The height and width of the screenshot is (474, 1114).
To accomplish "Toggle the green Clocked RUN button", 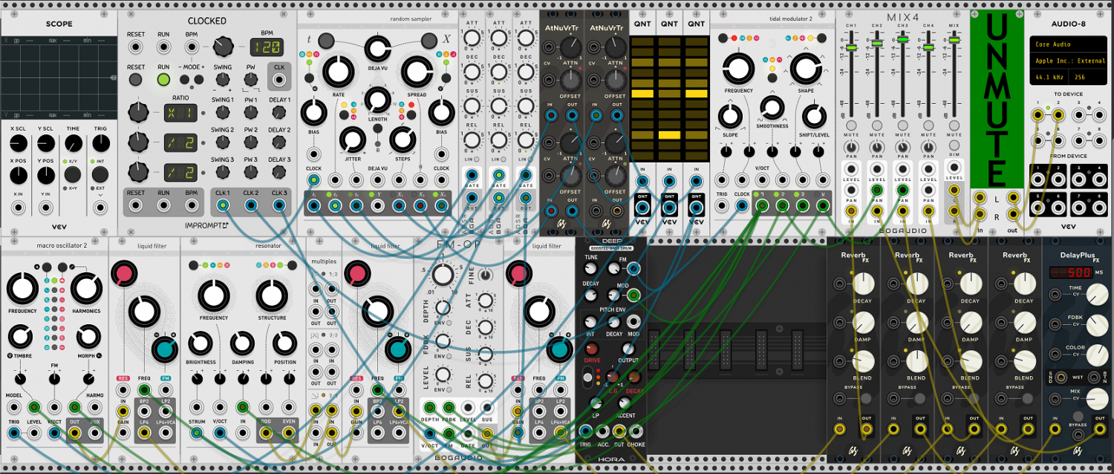I will 163,79.
